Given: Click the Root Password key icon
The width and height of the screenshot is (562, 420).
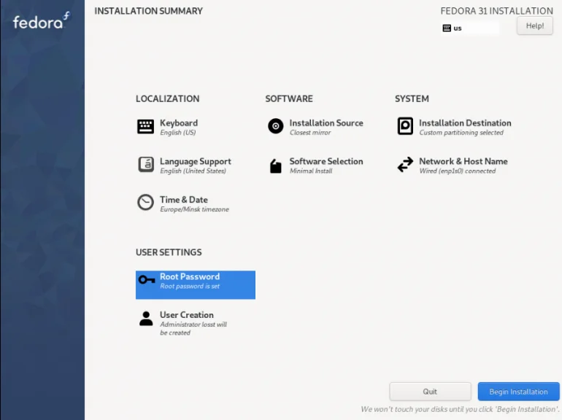Looking at the screenshot, I should (x=147, y=279).
